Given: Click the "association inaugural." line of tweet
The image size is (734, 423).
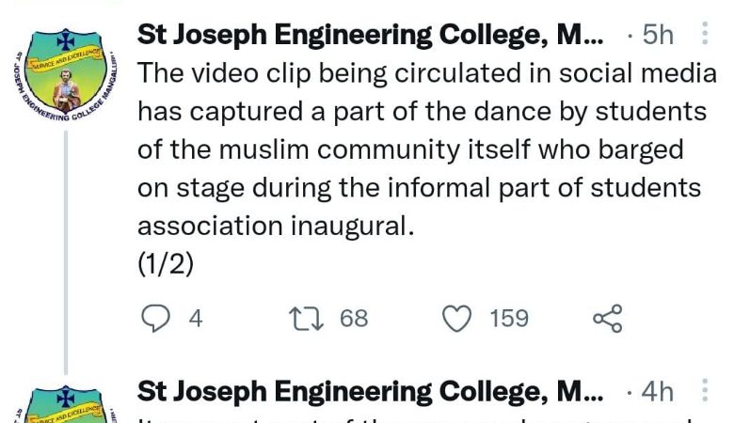Looking at the screenshot, I should [276, 227].
